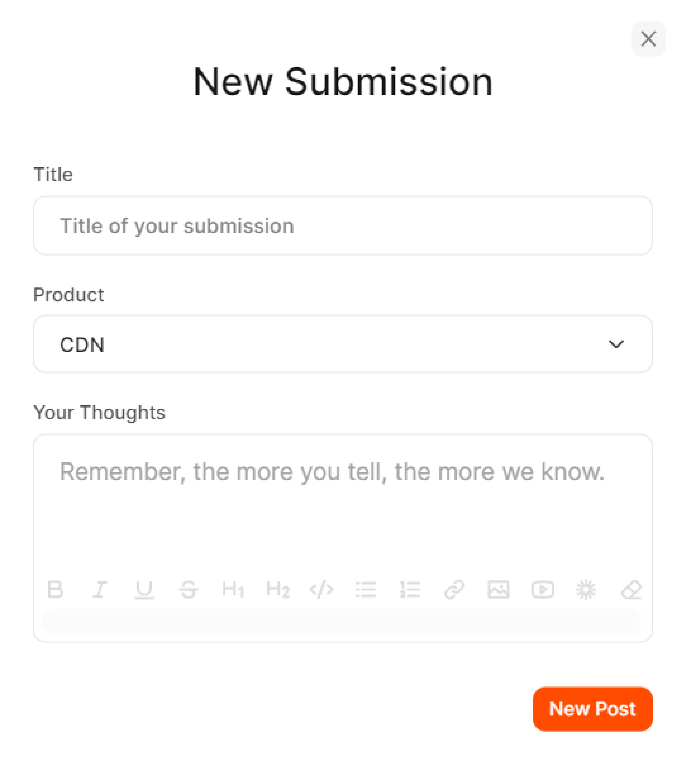Screen dimensions: 691x780
Task: Submit with the New Post button
Action: click(592, 709)
